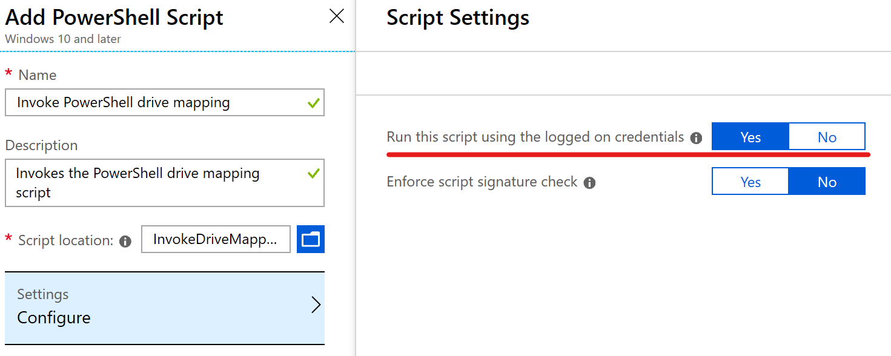Select the InvokeDriveMapp script location field
891x356 pixels.
tap(216, 239)
